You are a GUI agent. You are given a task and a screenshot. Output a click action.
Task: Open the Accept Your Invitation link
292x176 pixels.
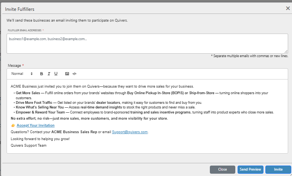pyautogui.click(x=35, y=125)
